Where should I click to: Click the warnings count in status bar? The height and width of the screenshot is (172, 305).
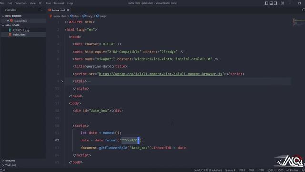2,170
